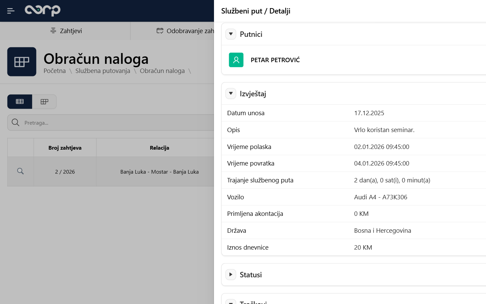
Task: Switch to grid card view
Action: coord(44,102)
